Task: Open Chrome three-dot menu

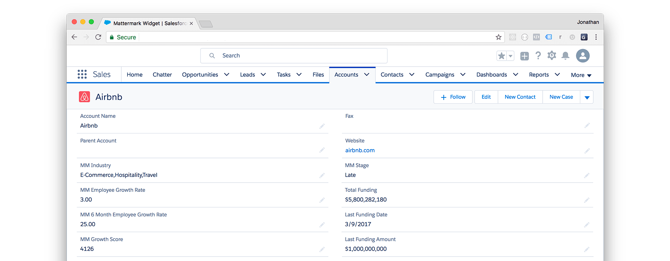Action: tap(596, 37)
